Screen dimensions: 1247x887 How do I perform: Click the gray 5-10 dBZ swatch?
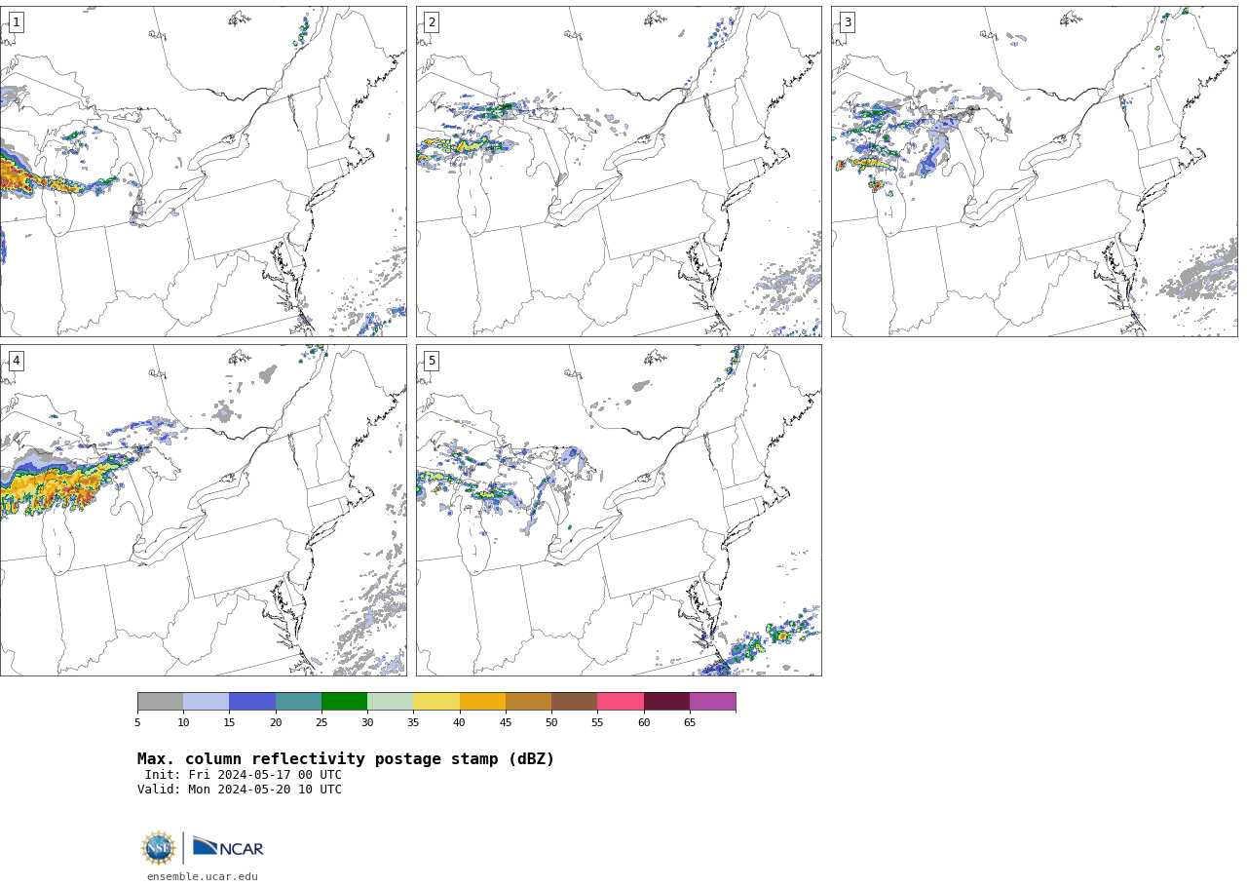pyautogui.click(x=161, y=702)
